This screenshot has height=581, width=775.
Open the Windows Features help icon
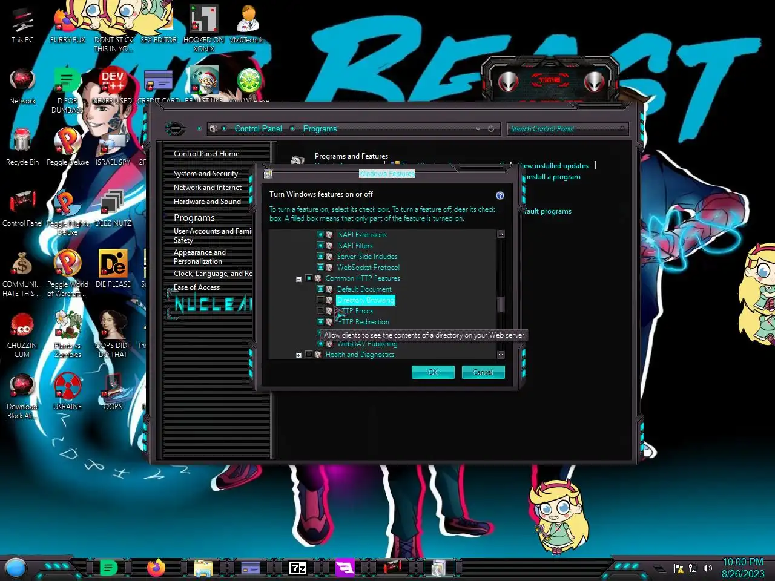(x=500, y=195)
